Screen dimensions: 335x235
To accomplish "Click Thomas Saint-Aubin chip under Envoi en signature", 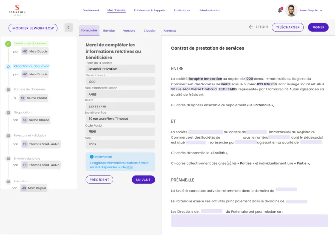I will (41, 165).
